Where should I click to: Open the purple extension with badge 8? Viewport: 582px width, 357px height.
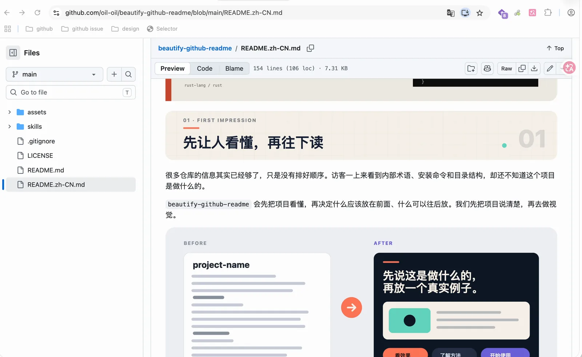[x=503, y=13]
